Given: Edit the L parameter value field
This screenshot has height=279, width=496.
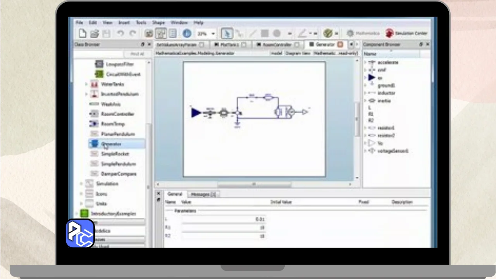Looking at the screenshot, I should [x=224, y=219].
